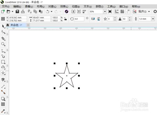This screenshot has height=115, width=157.
Task: Select the Text tool (字)
Action: pos(3,80)
